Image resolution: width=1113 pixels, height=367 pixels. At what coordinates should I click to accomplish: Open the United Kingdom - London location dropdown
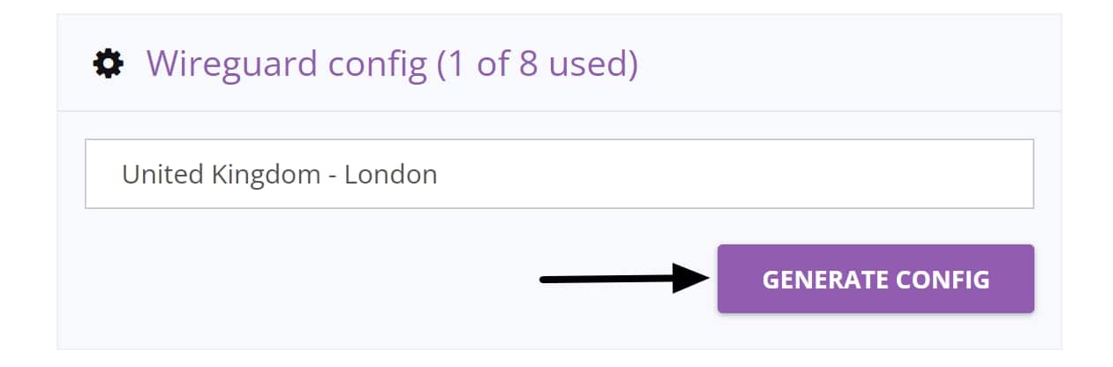560,174
